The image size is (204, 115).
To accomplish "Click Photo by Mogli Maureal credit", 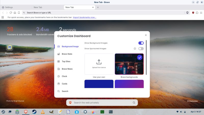I will pos(15,101).
